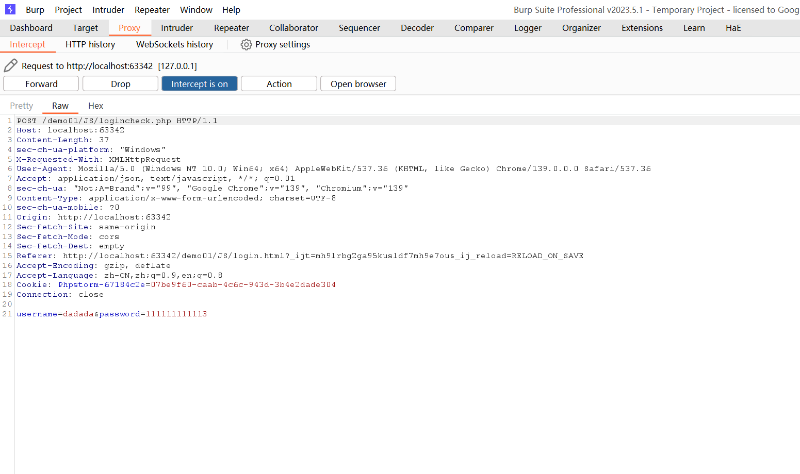Drop the intercepted request

(121, 83)
